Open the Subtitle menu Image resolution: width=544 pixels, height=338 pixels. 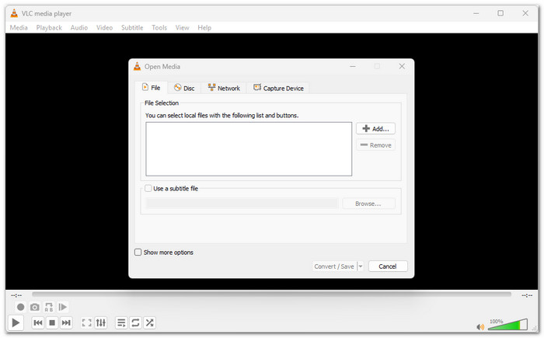(x=132, y=27)
